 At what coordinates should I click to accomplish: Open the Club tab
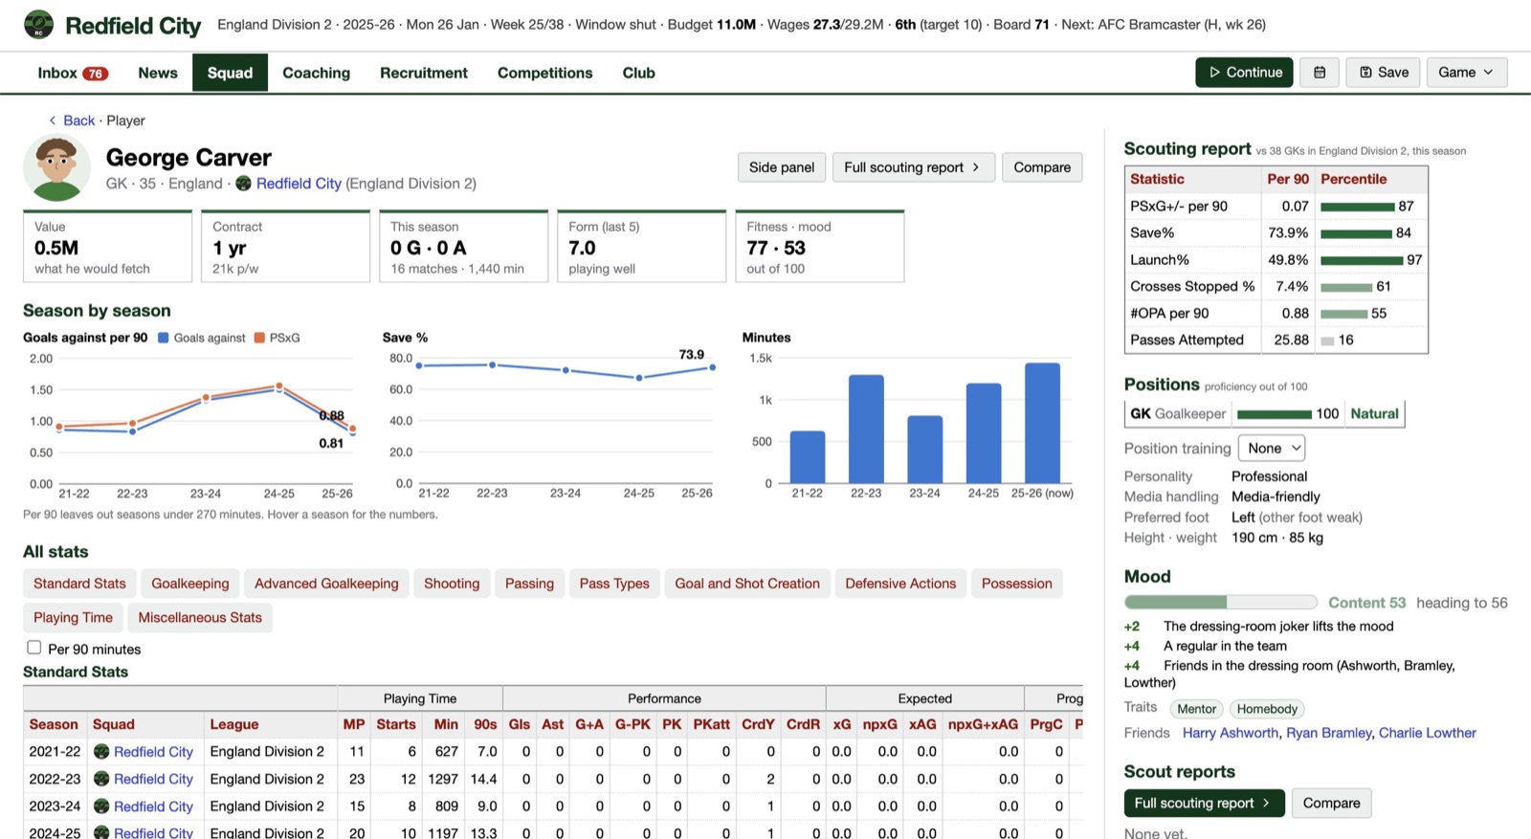point(638,73)
